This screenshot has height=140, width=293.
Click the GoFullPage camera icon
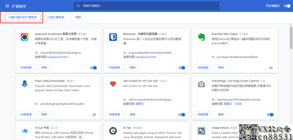point(201,84)
